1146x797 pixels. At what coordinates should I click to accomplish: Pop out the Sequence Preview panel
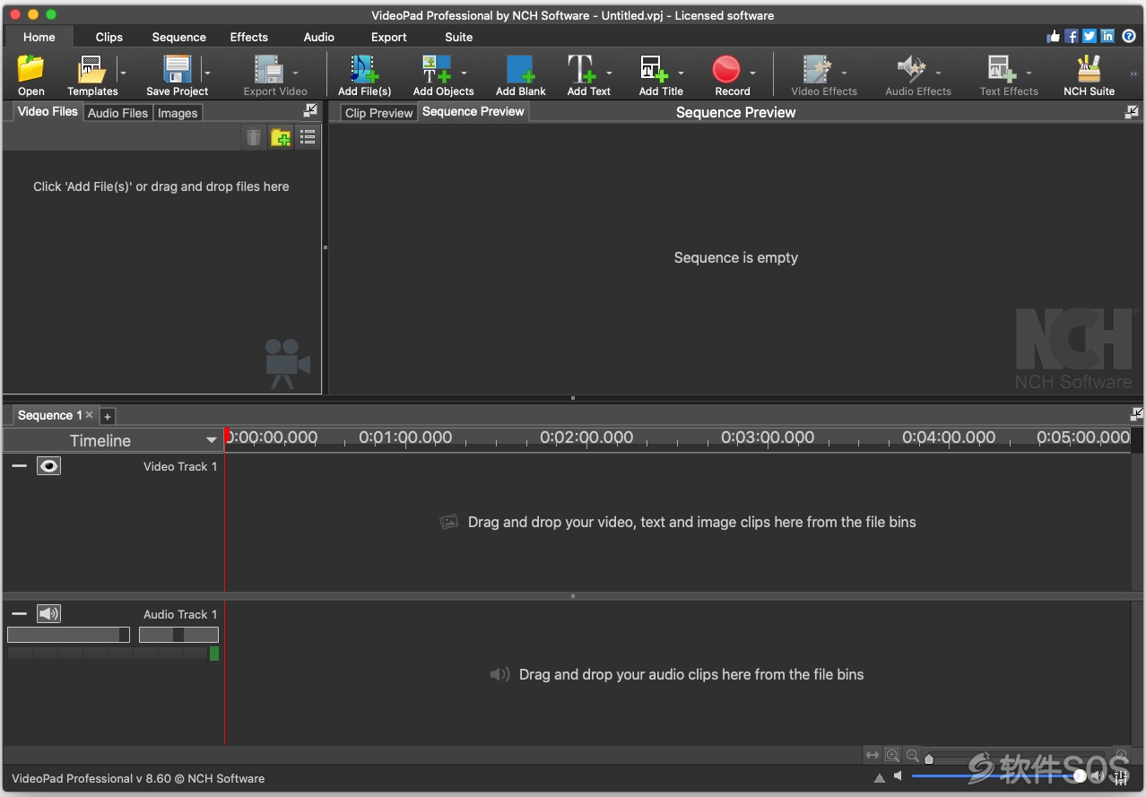tap(1132, 111)
